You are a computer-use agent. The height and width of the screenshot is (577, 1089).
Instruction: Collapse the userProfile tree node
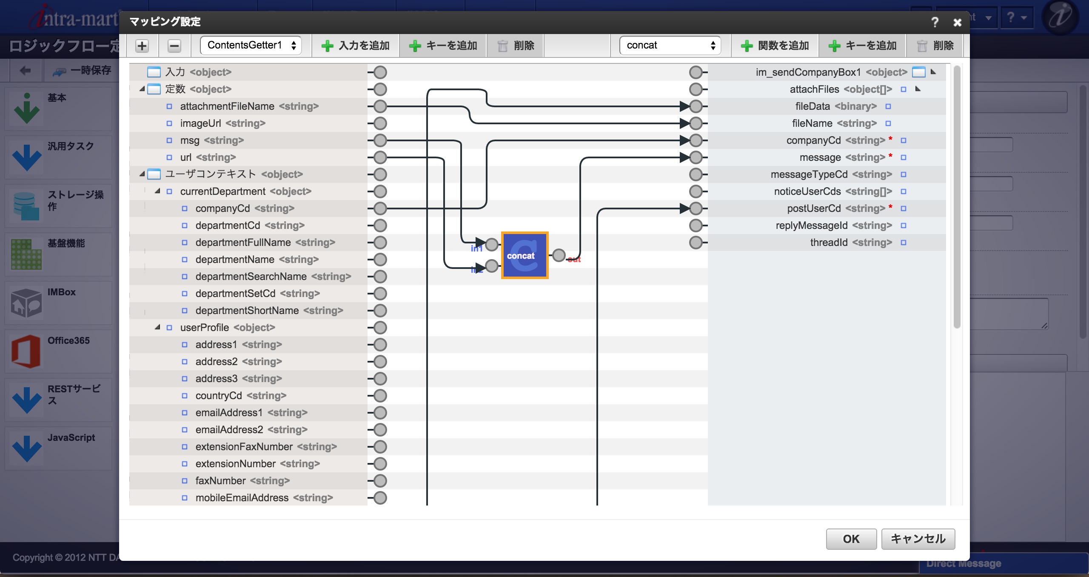point(158,327)
